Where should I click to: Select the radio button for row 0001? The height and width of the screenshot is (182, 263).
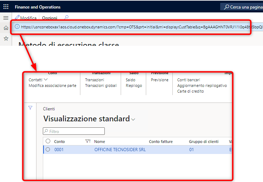tap(48, 150)
